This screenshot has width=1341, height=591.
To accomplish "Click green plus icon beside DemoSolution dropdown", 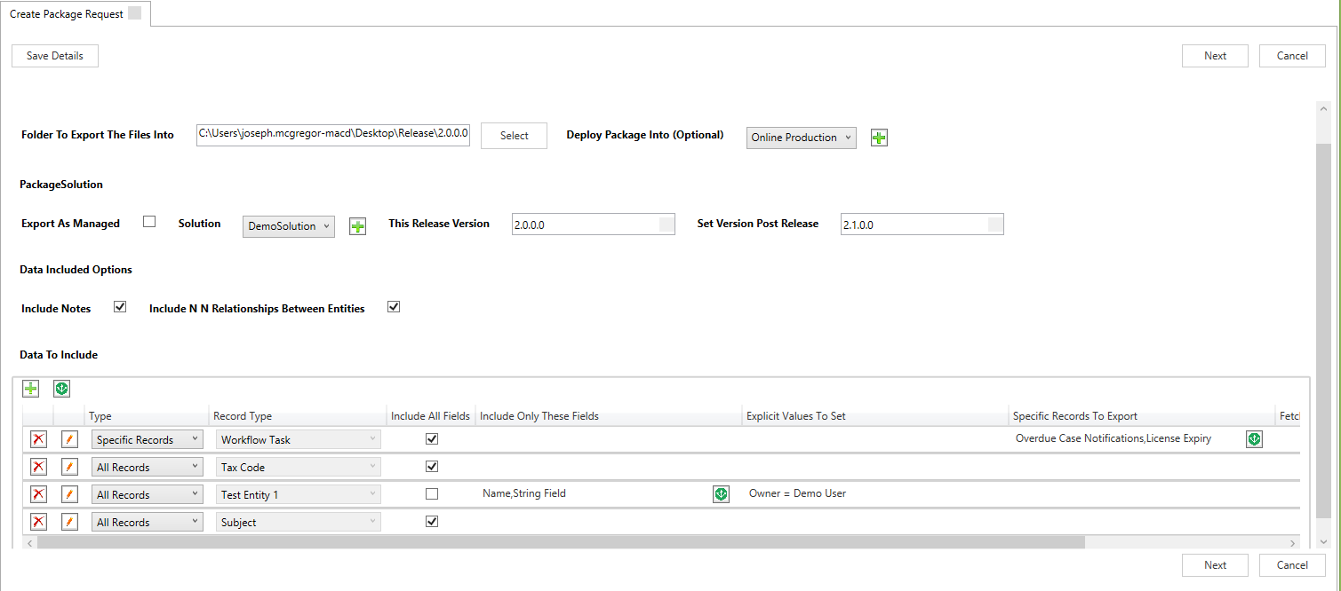I will click(357, 226).
